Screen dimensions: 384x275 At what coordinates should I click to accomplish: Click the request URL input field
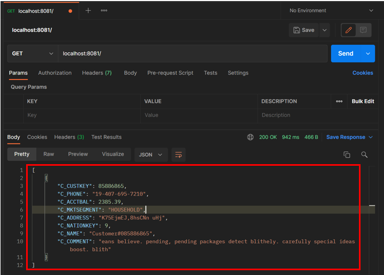pyautogui.click(x=192, y=53)
